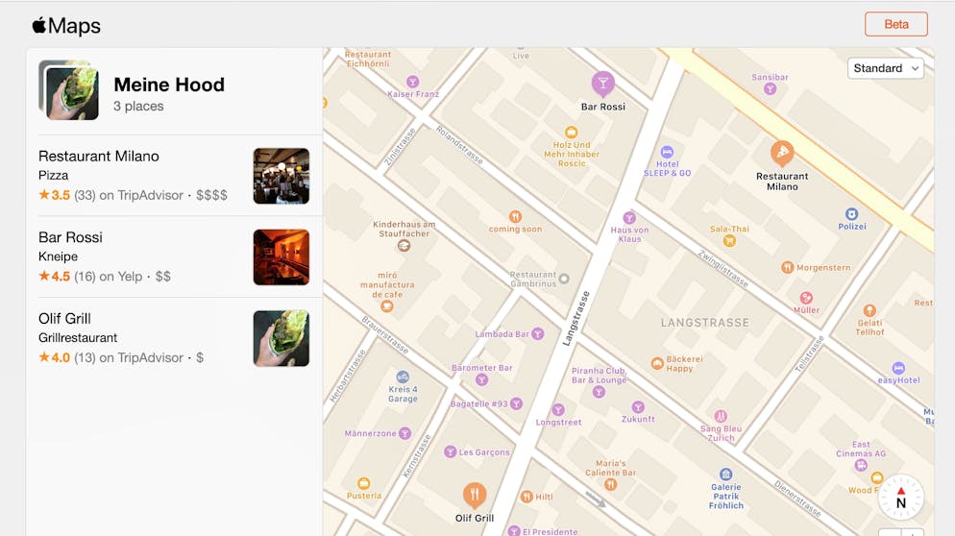Click the Restaurant Milano pizza pin
The height and width of the screenshot is (536, 955).
pyautogui.click(x=782, y=153)
